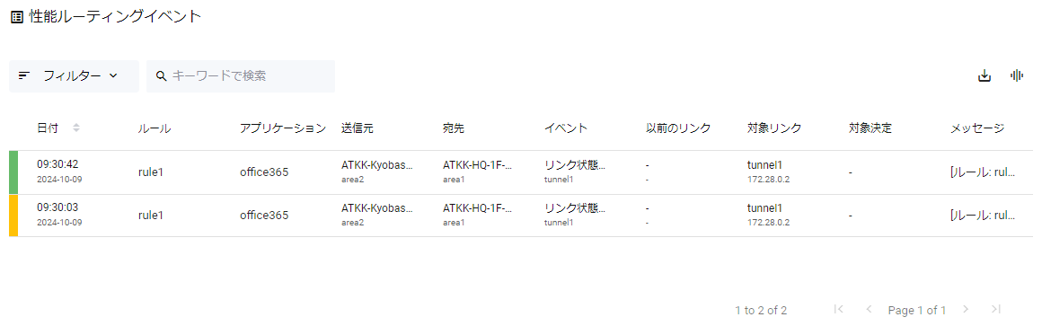Go to next page arrow
The width and height of the screenshot is (1042, 326).
click(967, 310)
